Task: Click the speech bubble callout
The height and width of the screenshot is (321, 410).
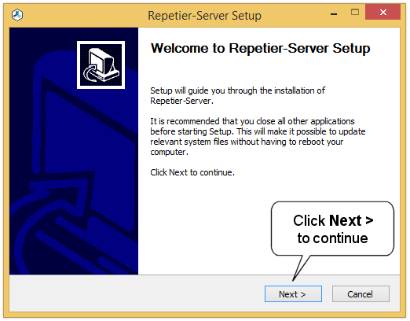Action: pyautogui.click(x=332, y=228)
